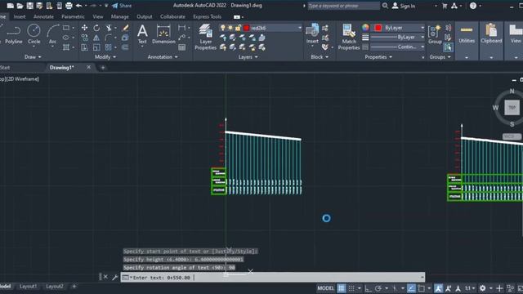Viewport: 523px width, 294px height.
Task: Click the Stretch tool in Modify panel
Action: pyautogui.click(x=84, y=47)
